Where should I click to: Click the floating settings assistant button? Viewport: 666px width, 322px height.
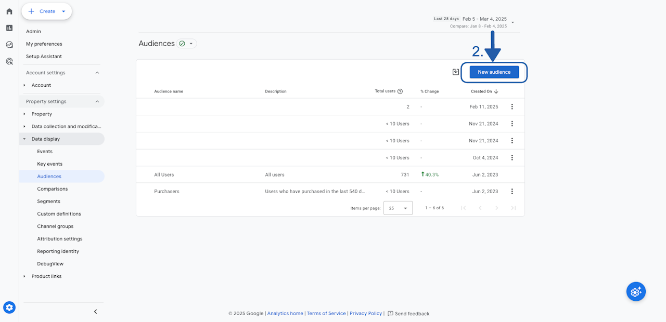click(x=636, y=292)
